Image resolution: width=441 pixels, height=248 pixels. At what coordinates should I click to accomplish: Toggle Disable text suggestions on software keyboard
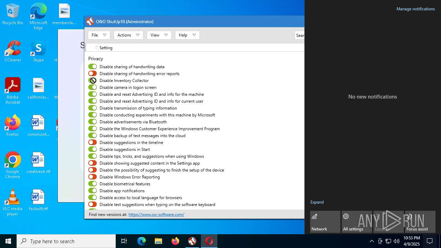click(92, 204)
